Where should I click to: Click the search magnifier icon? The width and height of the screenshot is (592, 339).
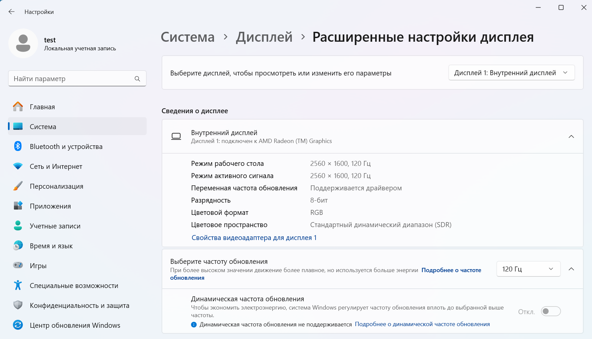137,79
